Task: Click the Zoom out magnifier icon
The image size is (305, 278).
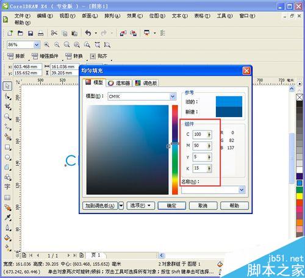Action: [57, 45]
